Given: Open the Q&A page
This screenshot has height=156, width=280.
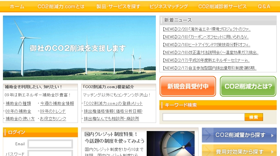Looking at the screenshot, I should 264,6.
